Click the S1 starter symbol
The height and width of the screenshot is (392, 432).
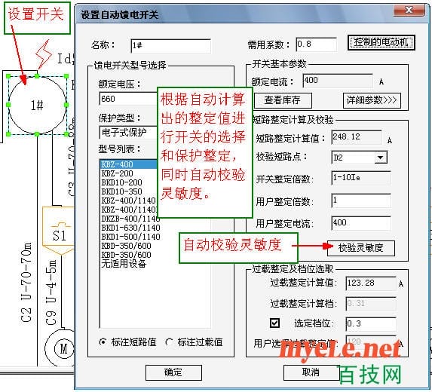[58, 230]
